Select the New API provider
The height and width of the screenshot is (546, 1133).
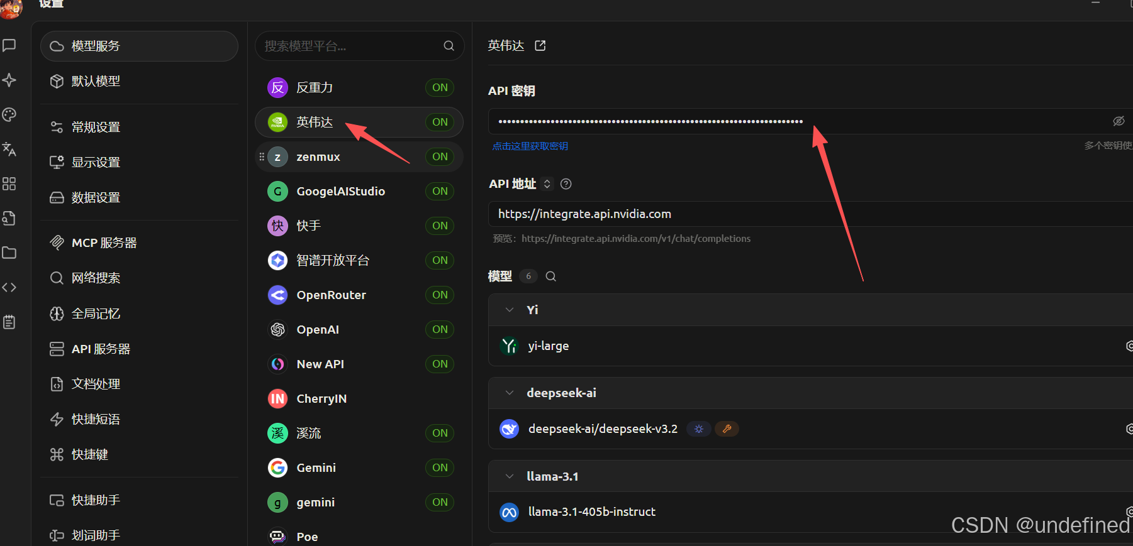359,364
